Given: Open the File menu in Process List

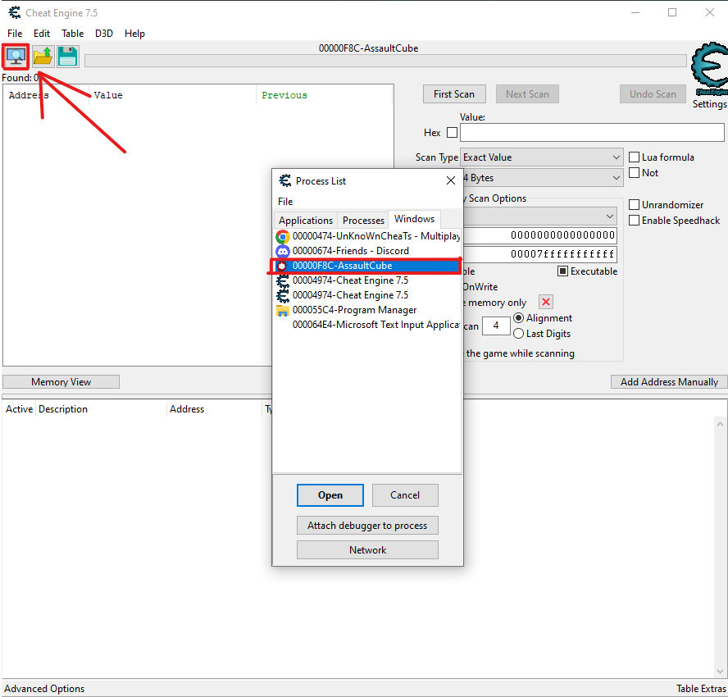Looking at the screenshot, I should coord(285,202).
